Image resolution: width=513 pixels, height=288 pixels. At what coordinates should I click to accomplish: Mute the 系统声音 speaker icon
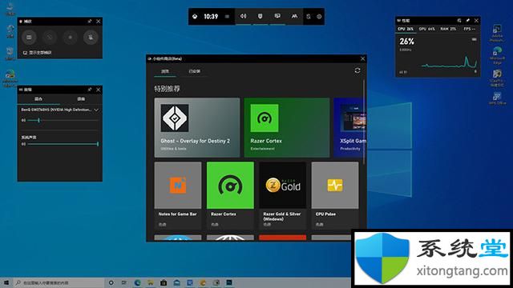tap(23, 144)
